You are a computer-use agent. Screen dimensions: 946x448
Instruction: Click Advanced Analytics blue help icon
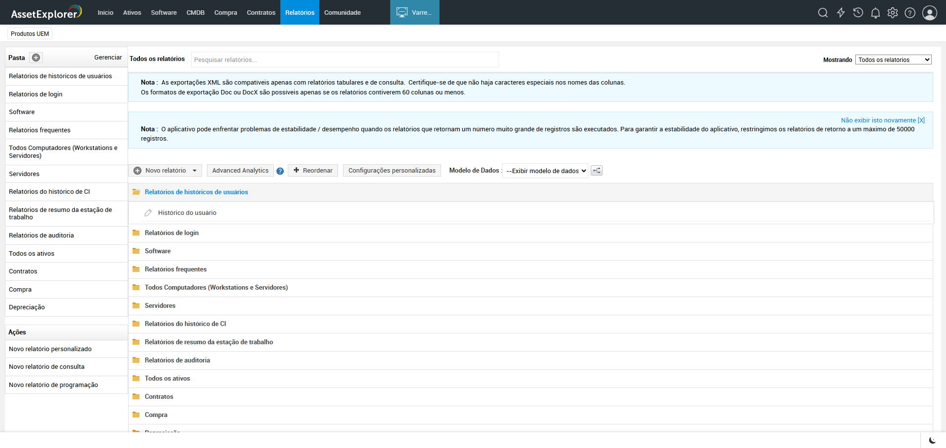coord(280,171)
